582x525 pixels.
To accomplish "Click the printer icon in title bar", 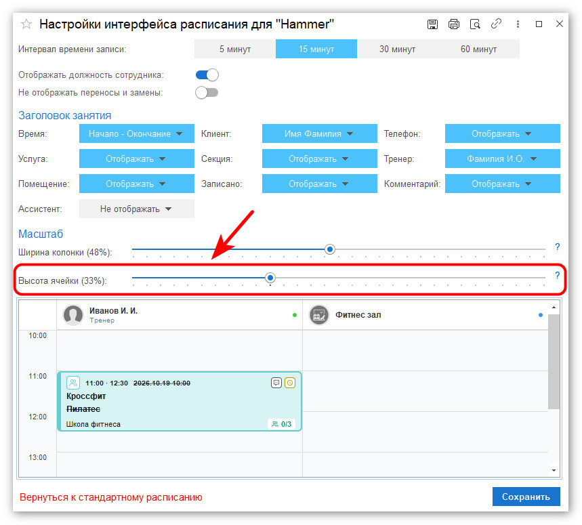I will point(453,24).
